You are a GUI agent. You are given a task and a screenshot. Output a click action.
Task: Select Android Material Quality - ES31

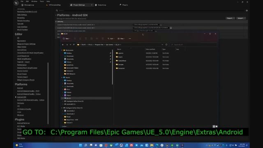click(x=28, y=91)
